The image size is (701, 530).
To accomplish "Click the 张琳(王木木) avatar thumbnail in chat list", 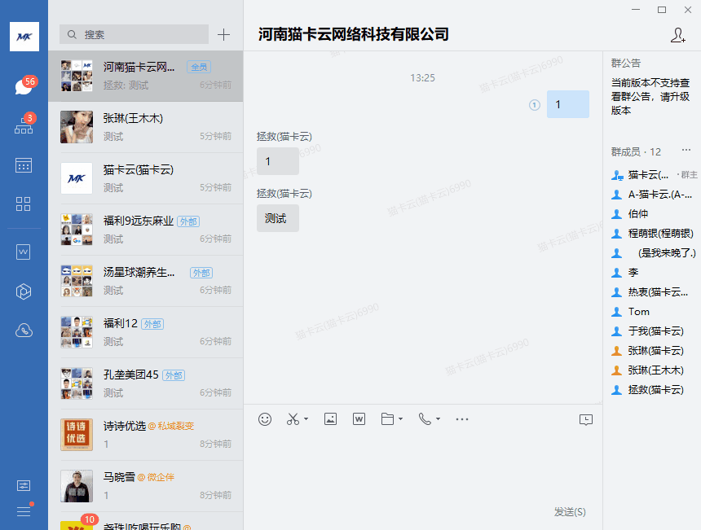I will coord(77,127).
